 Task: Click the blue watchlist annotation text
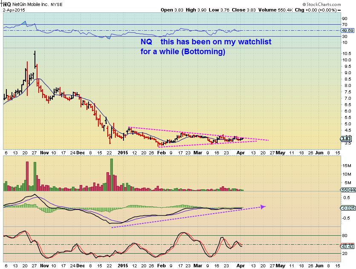[206, 42]
